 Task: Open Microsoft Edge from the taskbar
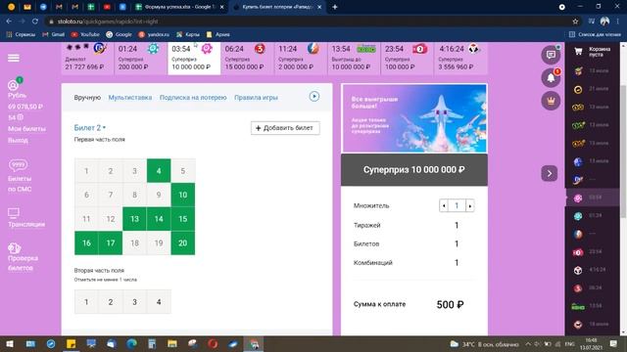pos(131,343)
